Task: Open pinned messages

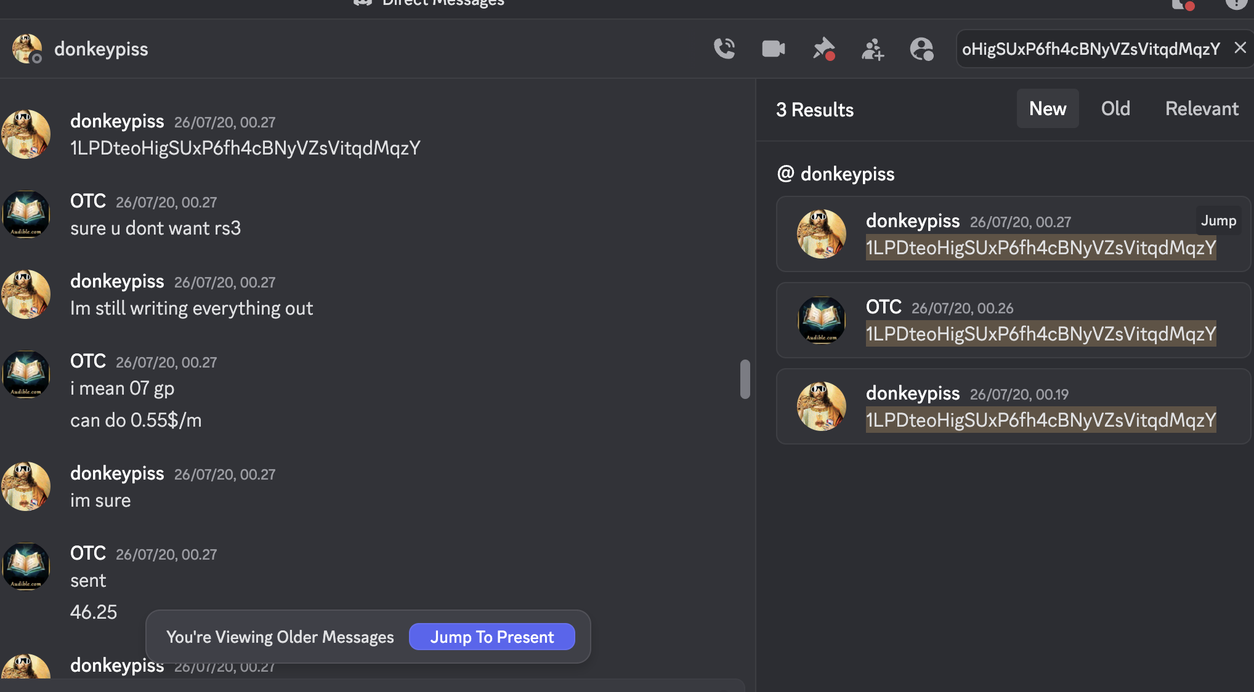Action: click(823, 49)
